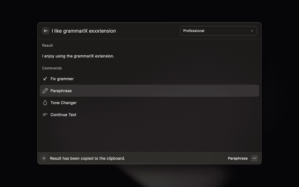Open the Professional tone dropdown
The width and height of the screenshot is (299, 187).
click(218, 31)
